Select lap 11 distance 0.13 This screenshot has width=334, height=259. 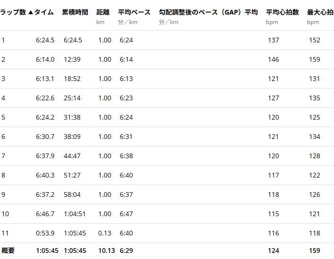pos(104,233)
